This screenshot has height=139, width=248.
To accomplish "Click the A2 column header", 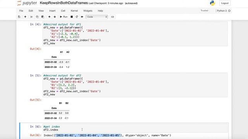I will point(68,52).
